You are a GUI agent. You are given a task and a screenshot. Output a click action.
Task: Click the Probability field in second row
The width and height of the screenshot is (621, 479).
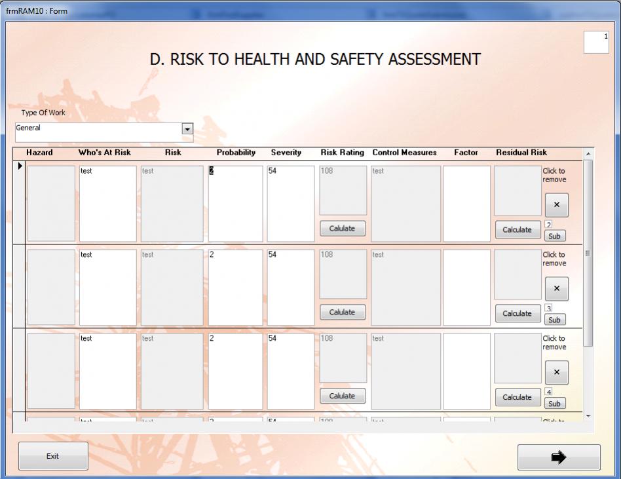[235, 287]
